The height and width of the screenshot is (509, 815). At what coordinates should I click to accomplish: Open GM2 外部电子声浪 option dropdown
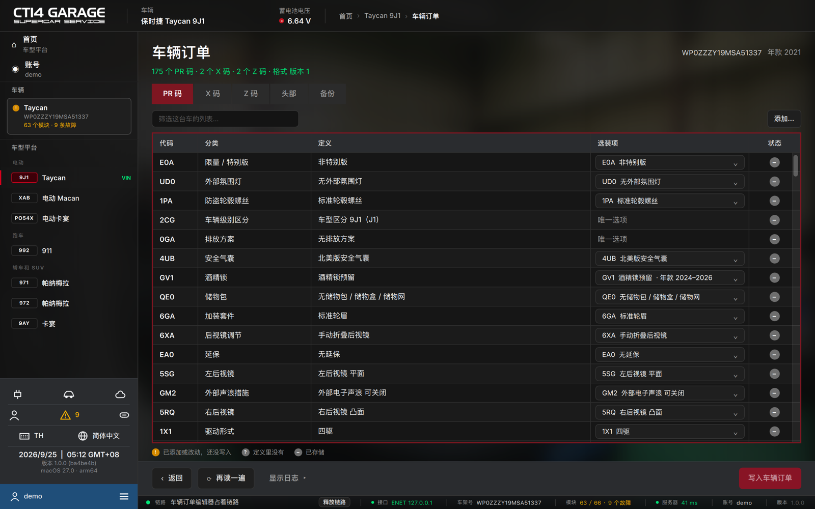(669, 393)
